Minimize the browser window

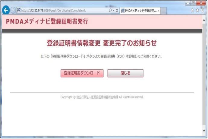[x=188, y=3]
